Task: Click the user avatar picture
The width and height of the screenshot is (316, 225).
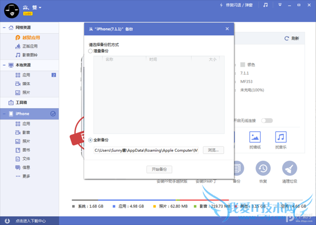Action: tap(12, 11)
